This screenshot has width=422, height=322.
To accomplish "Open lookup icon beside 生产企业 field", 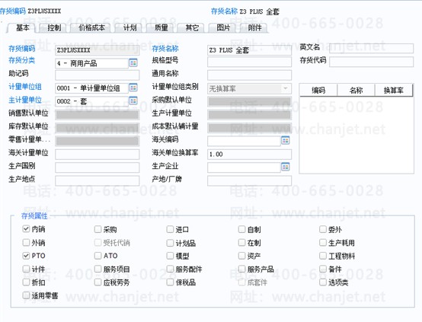I will [286, 167].
